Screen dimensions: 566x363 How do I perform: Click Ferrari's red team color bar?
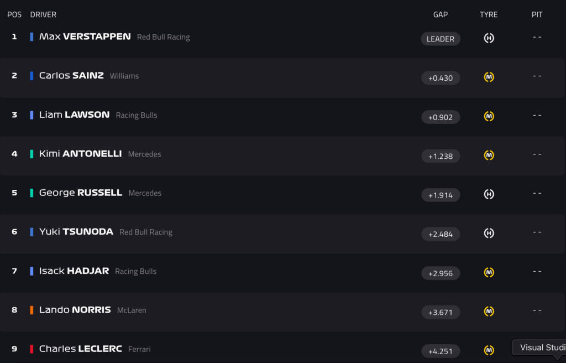pyautogui.click(x=32, y=349)
